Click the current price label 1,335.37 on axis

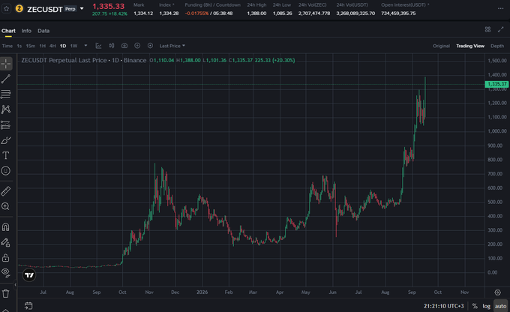(x=496, y=84)
